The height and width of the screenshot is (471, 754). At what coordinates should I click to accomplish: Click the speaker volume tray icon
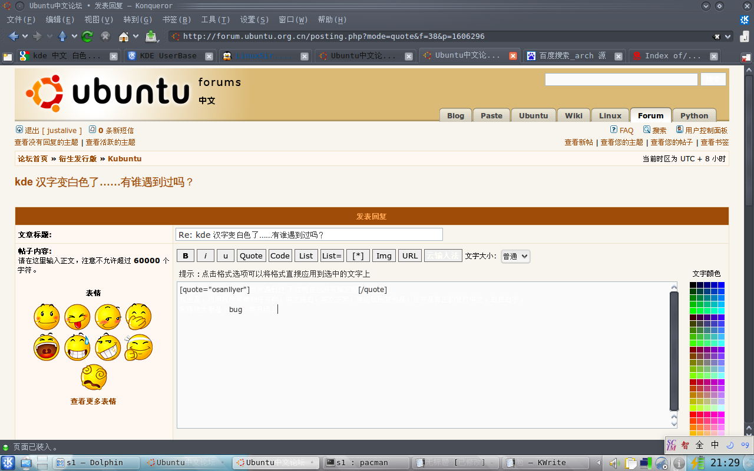(x=614, y=463)
